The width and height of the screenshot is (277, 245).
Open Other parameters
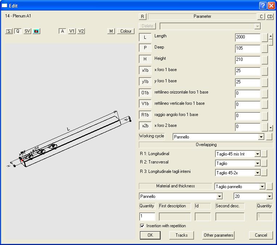(x=219, y=235)
